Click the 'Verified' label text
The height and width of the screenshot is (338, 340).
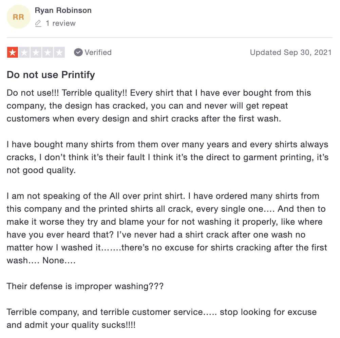tap(98, 52)
